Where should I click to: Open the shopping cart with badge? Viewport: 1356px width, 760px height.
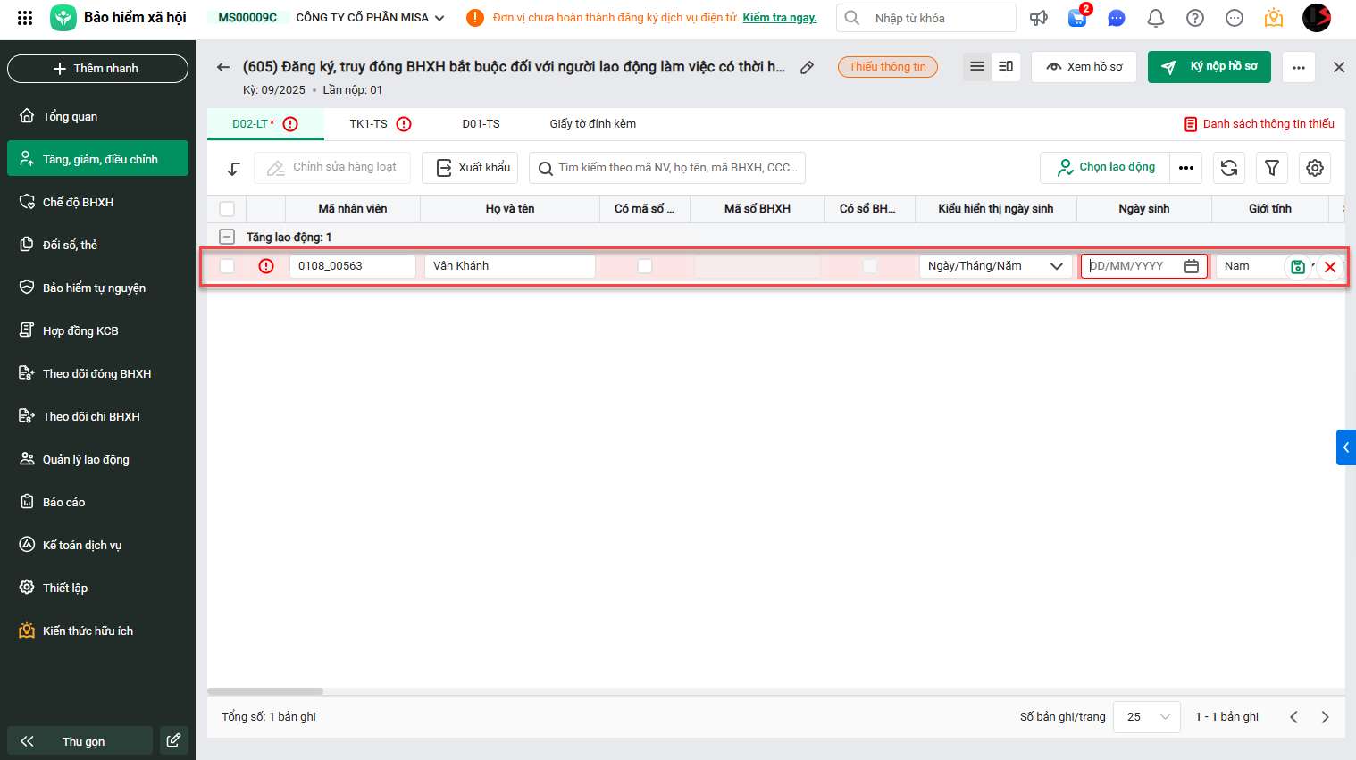click(1078, 17)
